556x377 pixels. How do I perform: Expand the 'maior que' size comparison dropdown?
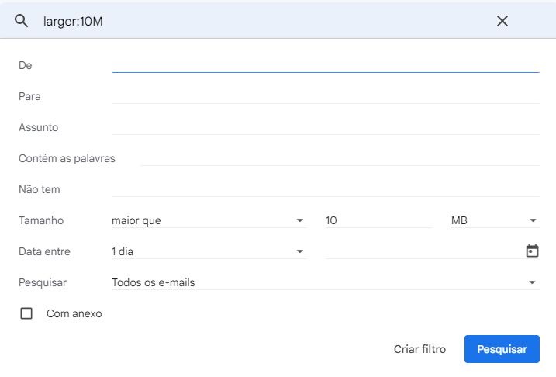pos(208,220)
